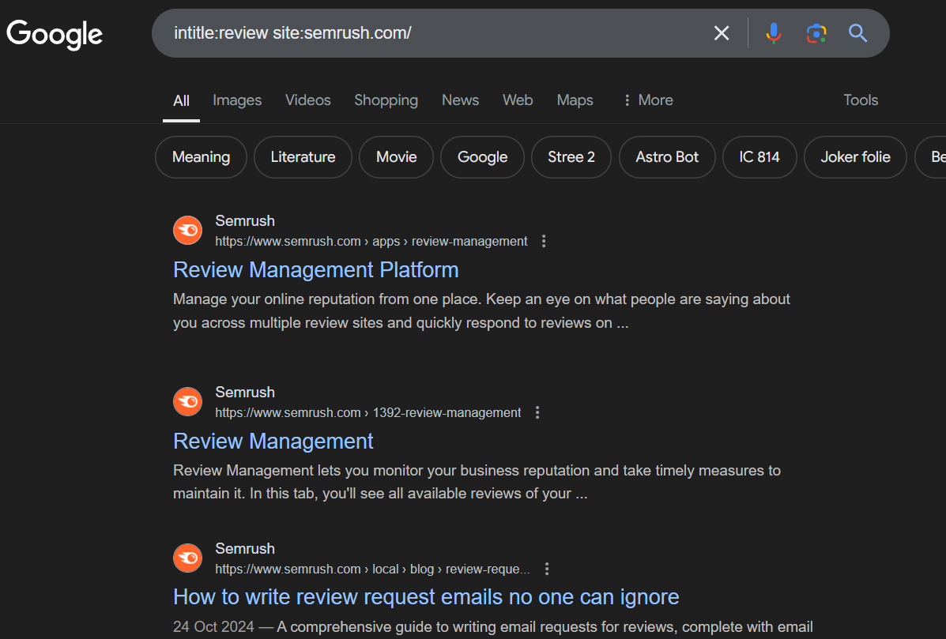946x639 pixels.
Task: Open Google Lens image search icon
Action: click(816, 33)
